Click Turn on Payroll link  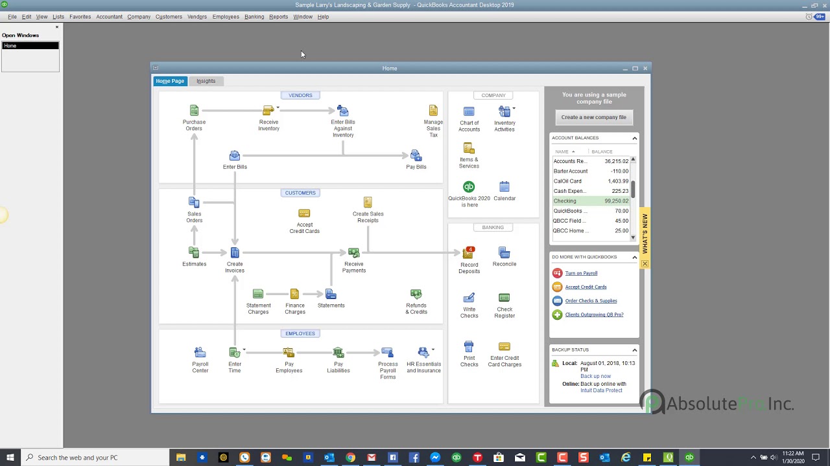point(581,273)
